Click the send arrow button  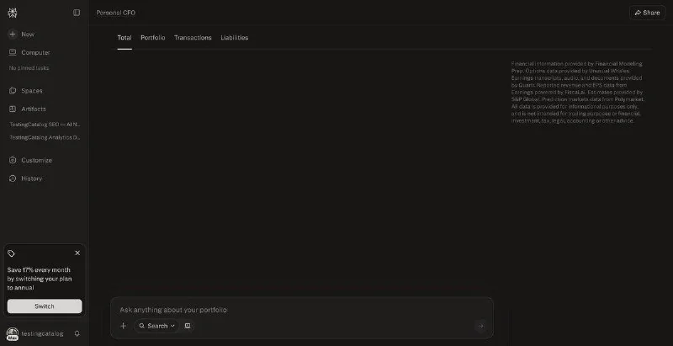(480, 327)
